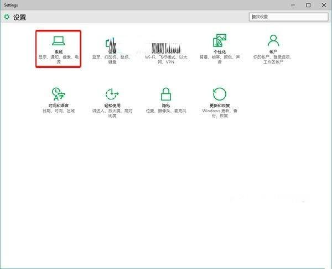Open Update & recovery (更新和恢复) icon
The image size is (332, 269).
(220, 94)
